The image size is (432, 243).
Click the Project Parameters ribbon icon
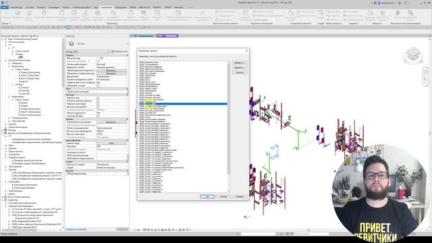(x=74, y=13)
